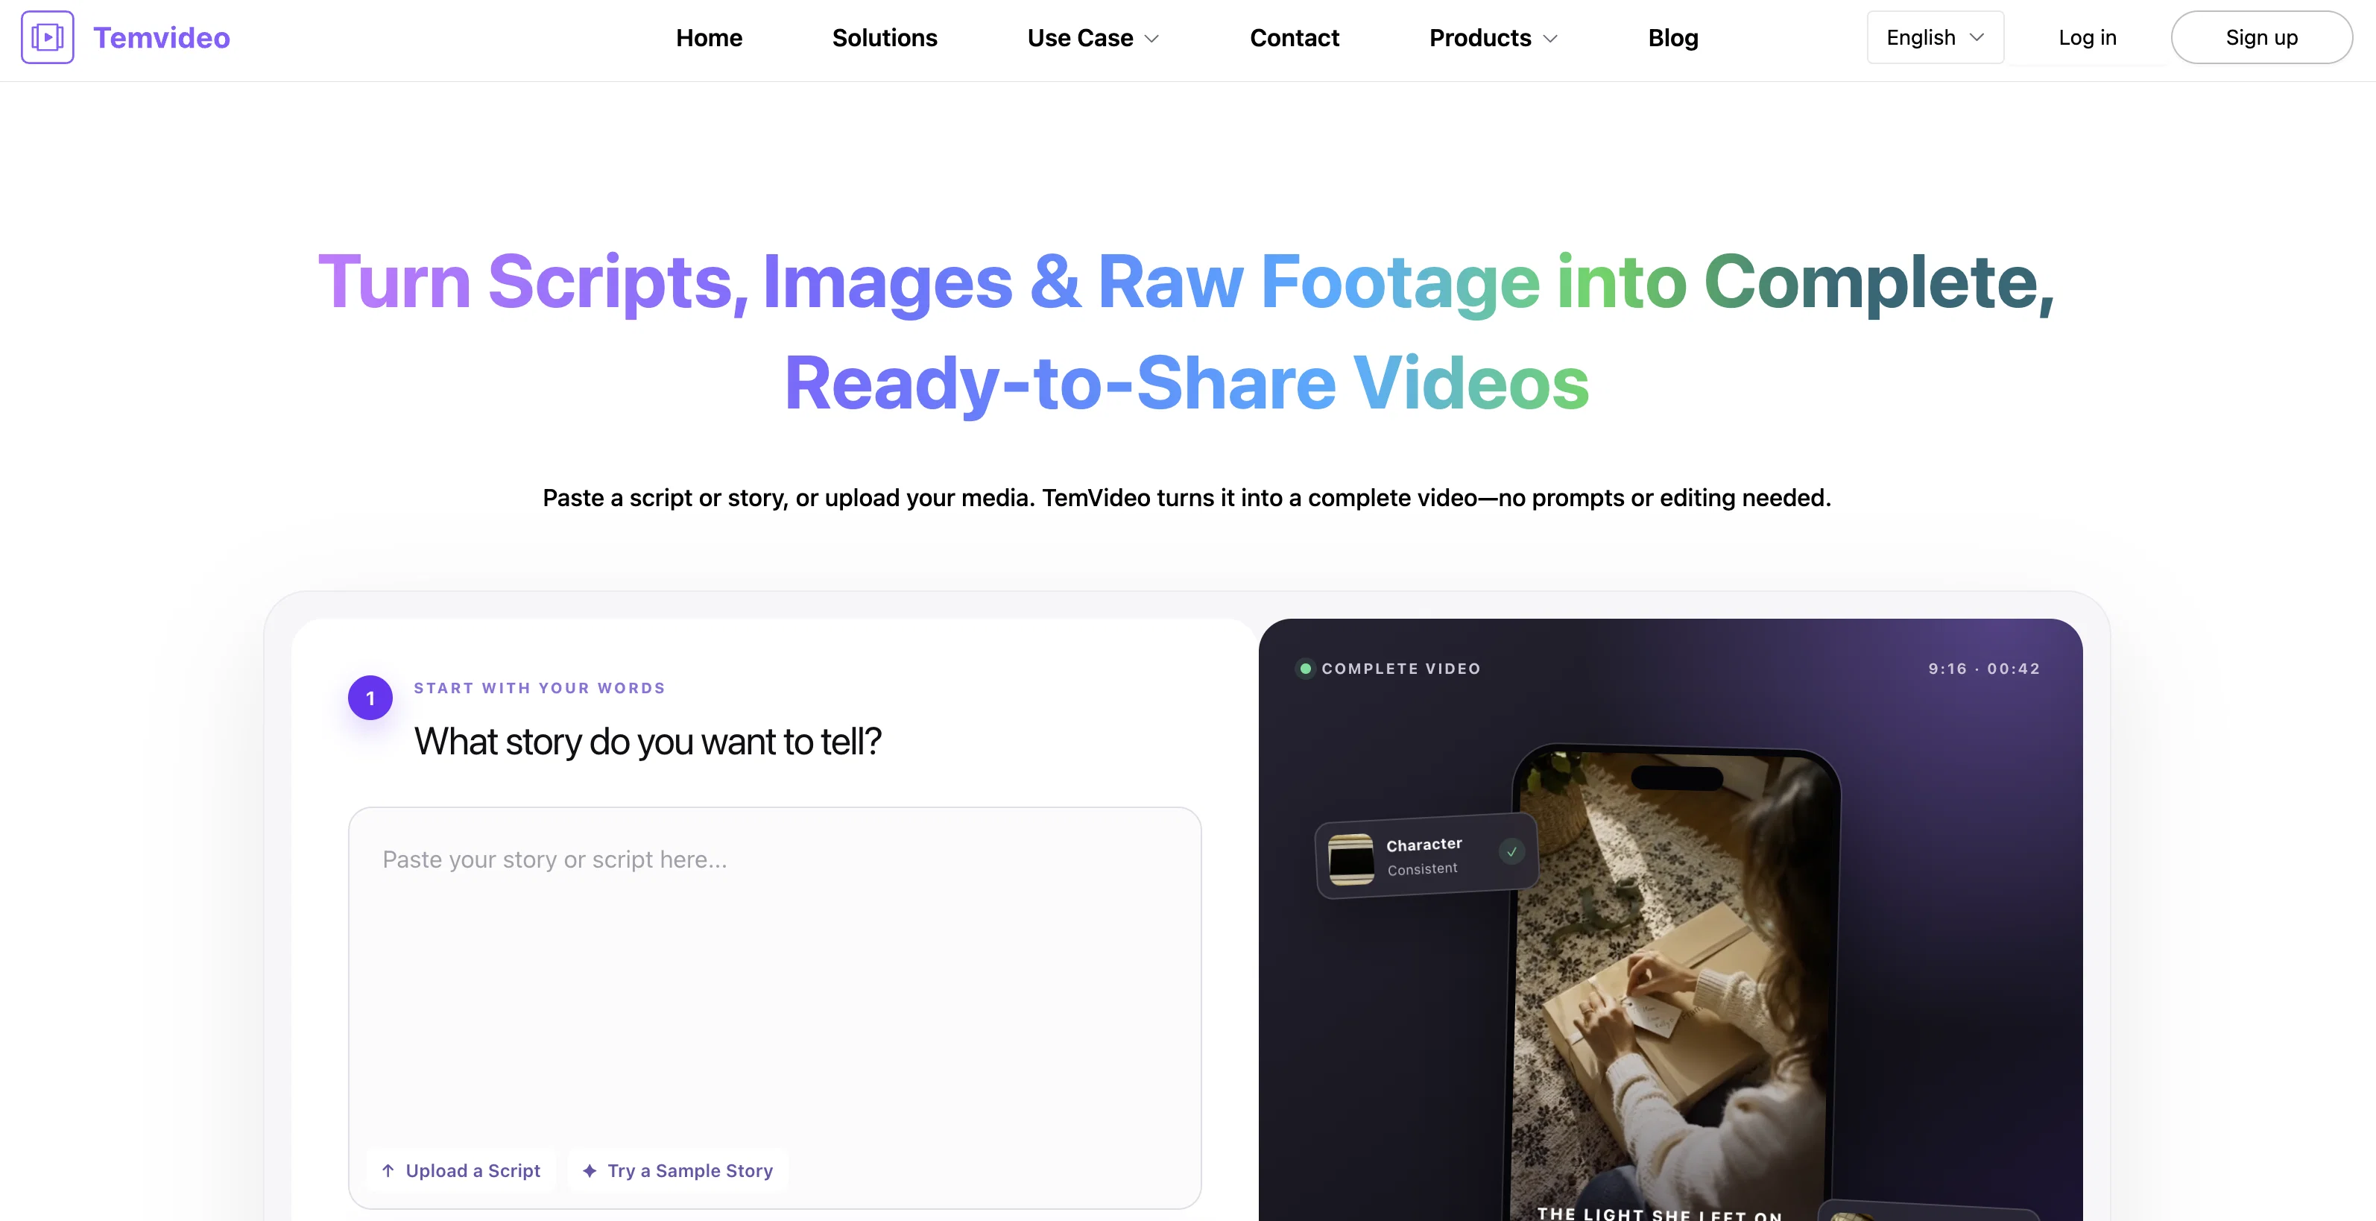Open the English language selector
Image resolution: width=2376 pixels, height=1221 pixels.
coord(1935,38)
